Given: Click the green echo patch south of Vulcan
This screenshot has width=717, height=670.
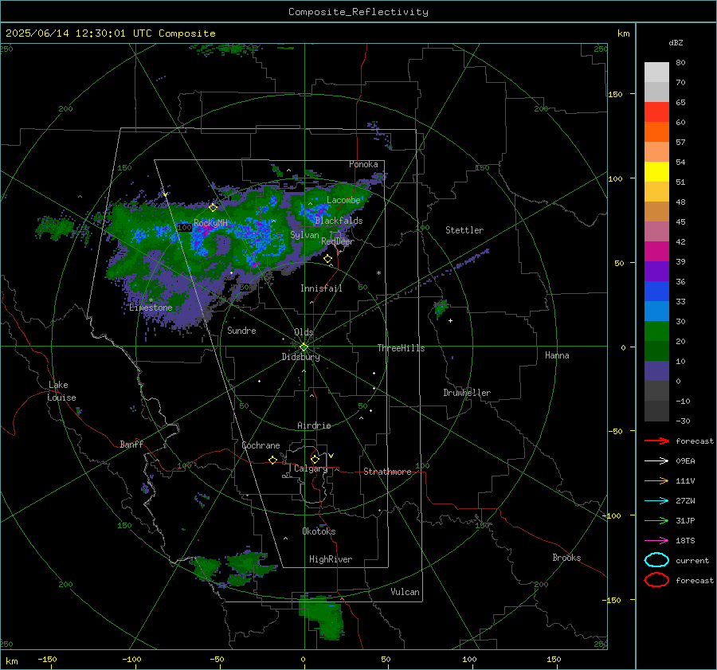Looking at the screenshot, I should (323, 616).
